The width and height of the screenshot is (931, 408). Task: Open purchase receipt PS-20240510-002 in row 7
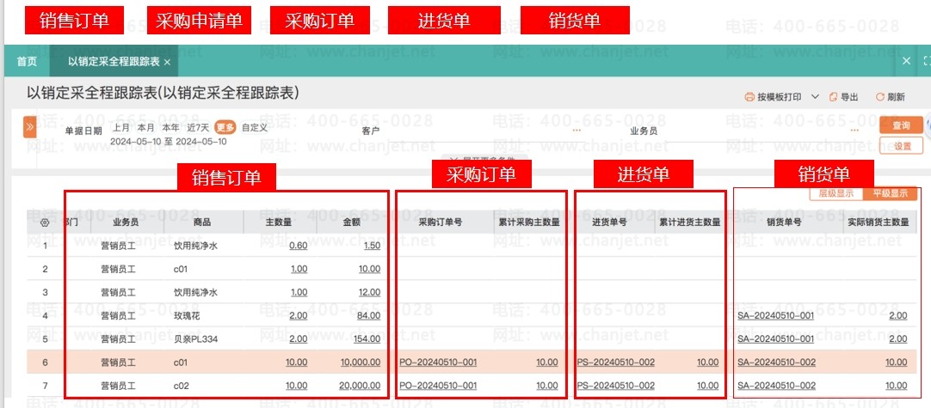pos(615,386)
